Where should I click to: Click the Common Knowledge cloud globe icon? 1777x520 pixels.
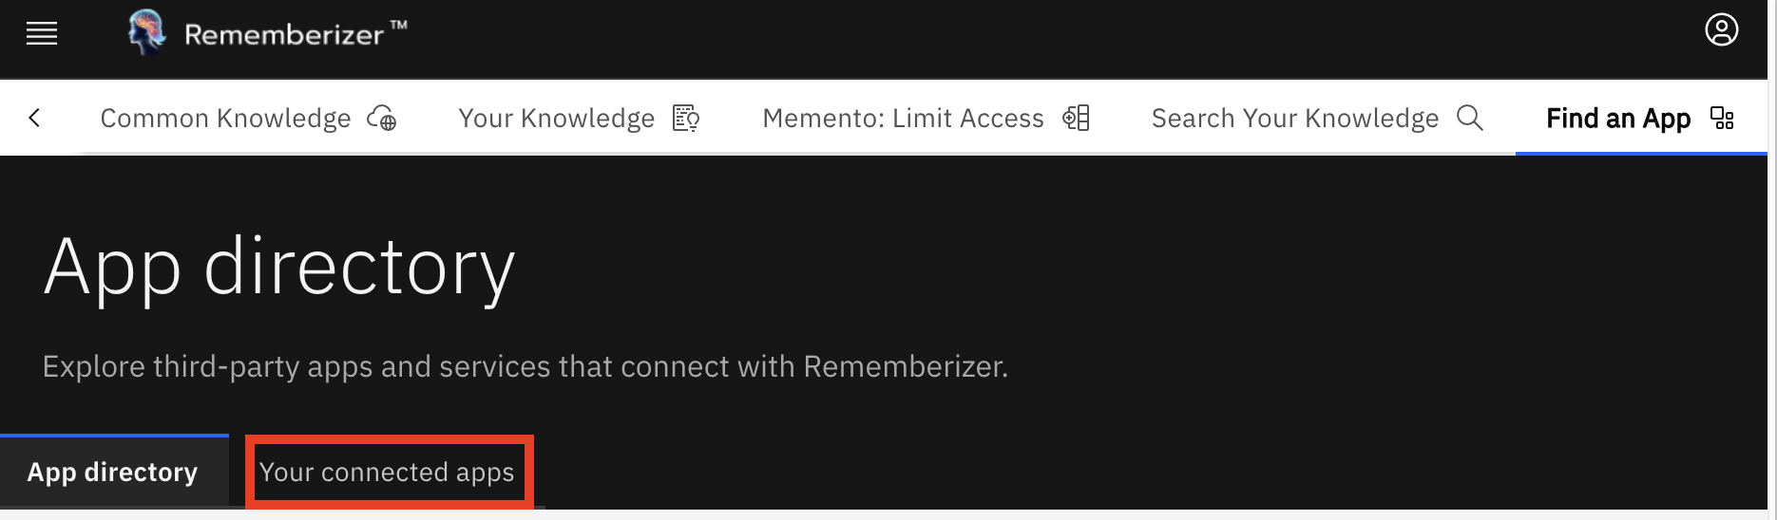(x=382, y=119)
